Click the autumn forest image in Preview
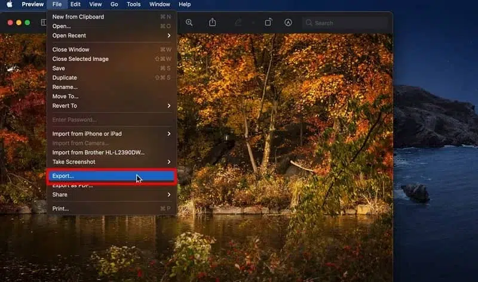Screen dimensions: 478x282 point(285,157)
